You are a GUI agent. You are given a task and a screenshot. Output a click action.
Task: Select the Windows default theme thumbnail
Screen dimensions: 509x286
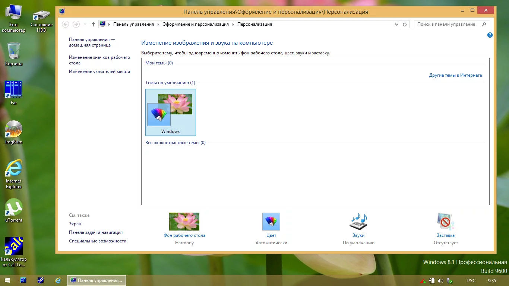[171, 112]
